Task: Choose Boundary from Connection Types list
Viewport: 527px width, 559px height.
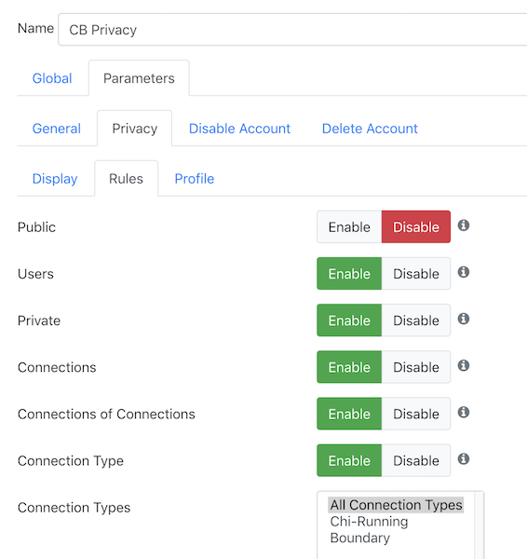Action: coord(360,538)
